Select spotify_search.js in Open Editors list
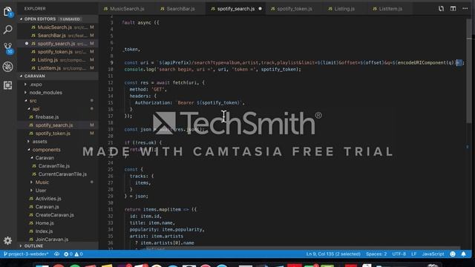475x267 pixels. click(58, 44)
